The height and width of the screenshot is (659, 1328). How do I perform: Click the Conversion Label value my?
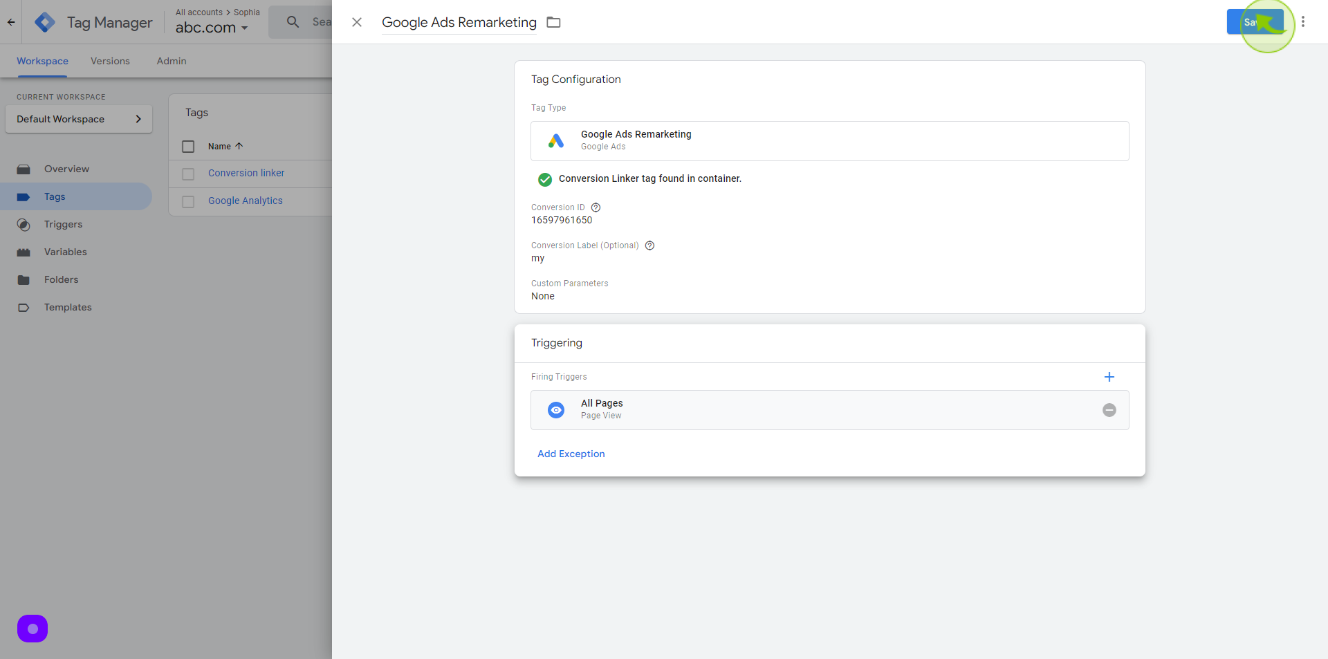point(538,258)
